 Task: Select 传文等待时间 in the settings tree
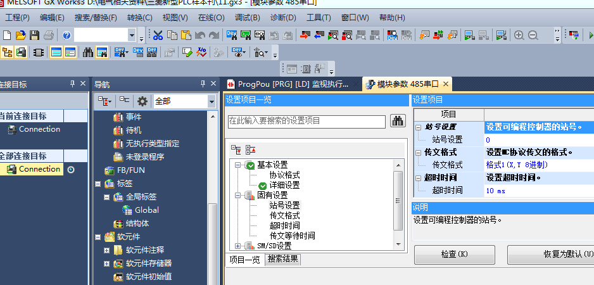292,236
